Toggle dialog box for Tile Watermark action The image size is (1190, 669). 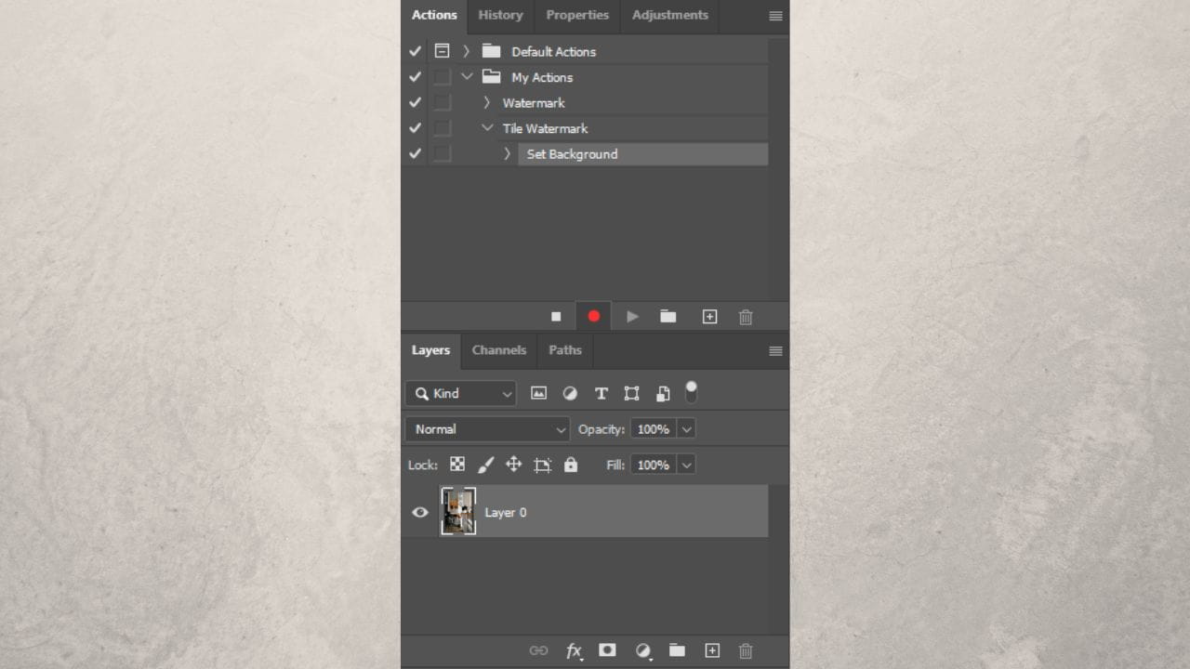point(443,128)
